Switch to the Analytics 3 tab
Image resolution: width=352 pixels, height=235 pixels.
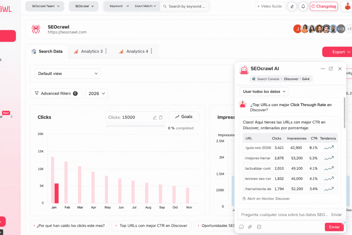click(x=88, y=52)
